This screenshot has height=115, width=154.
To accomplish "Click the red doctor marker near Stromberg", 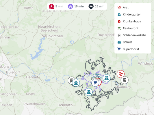I will coord(120,74).
